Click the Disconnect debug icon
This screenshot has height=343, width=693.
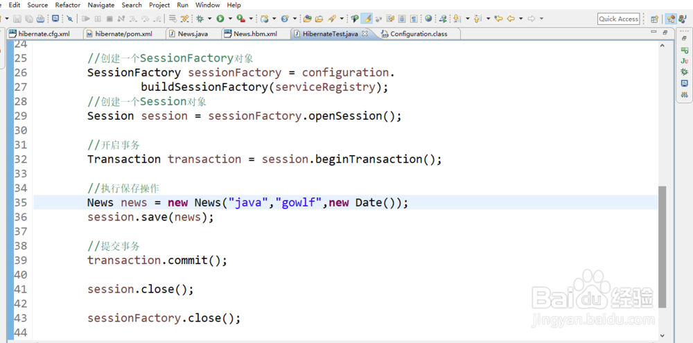click(x=121, y=19)
